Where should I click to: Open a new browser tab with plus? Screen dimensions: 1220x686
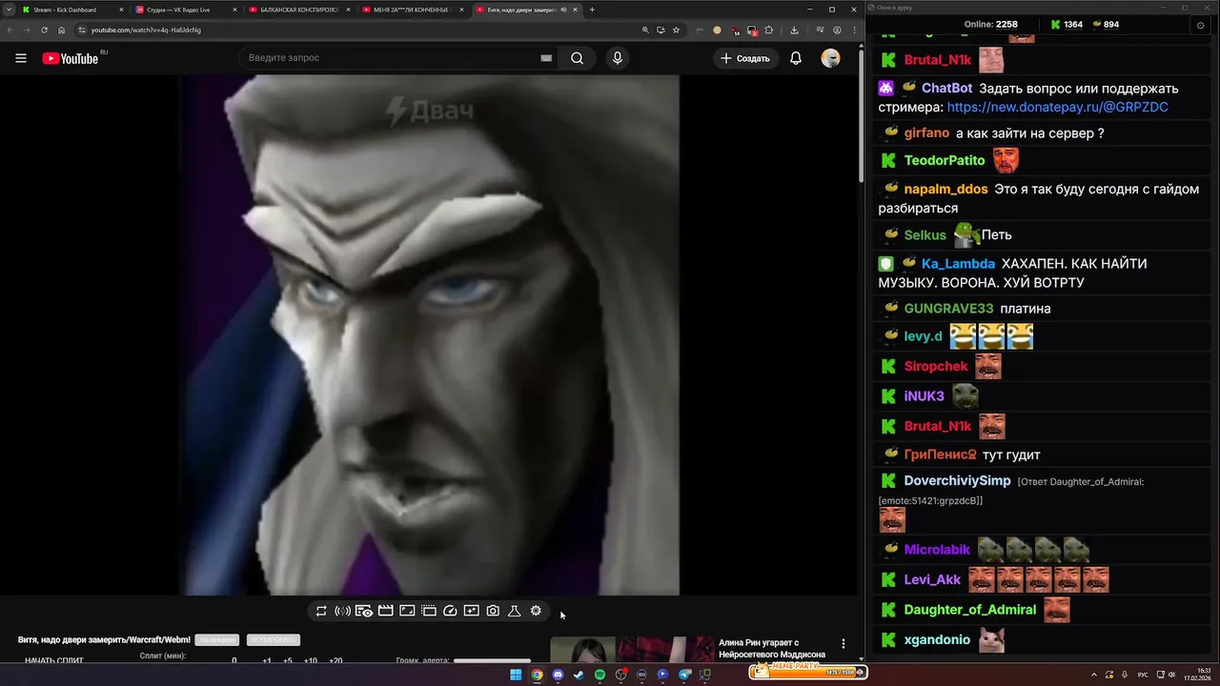(x=592, y=10)
